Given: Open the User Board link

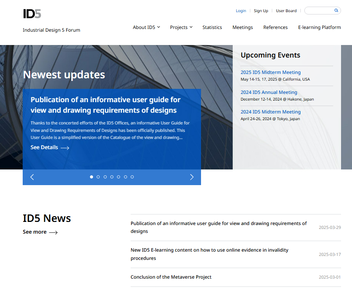Looking at the screenshot, I should tap(286, 11).
